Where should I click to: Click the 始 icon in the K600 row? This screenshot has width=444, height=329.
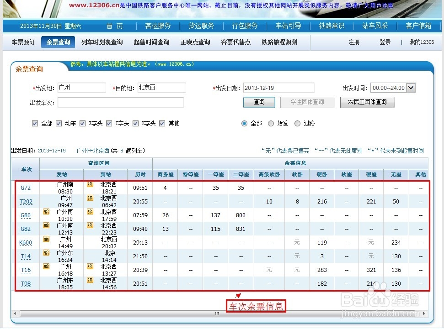[46, 239]
